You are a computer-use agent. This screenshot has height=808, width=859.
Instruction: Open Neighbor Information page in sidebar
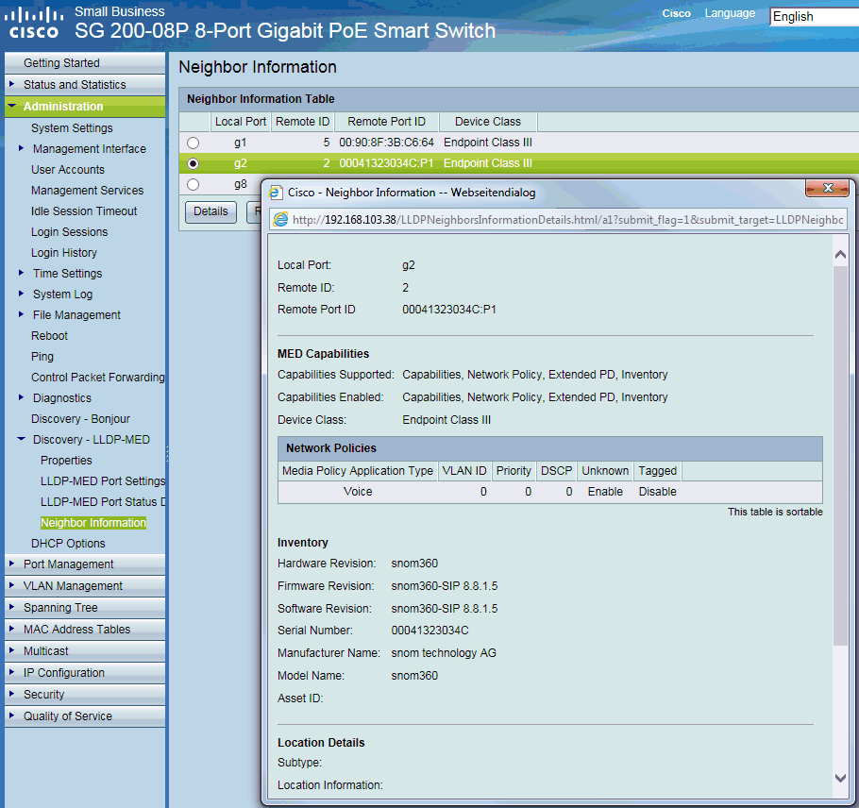pos(93,523)
